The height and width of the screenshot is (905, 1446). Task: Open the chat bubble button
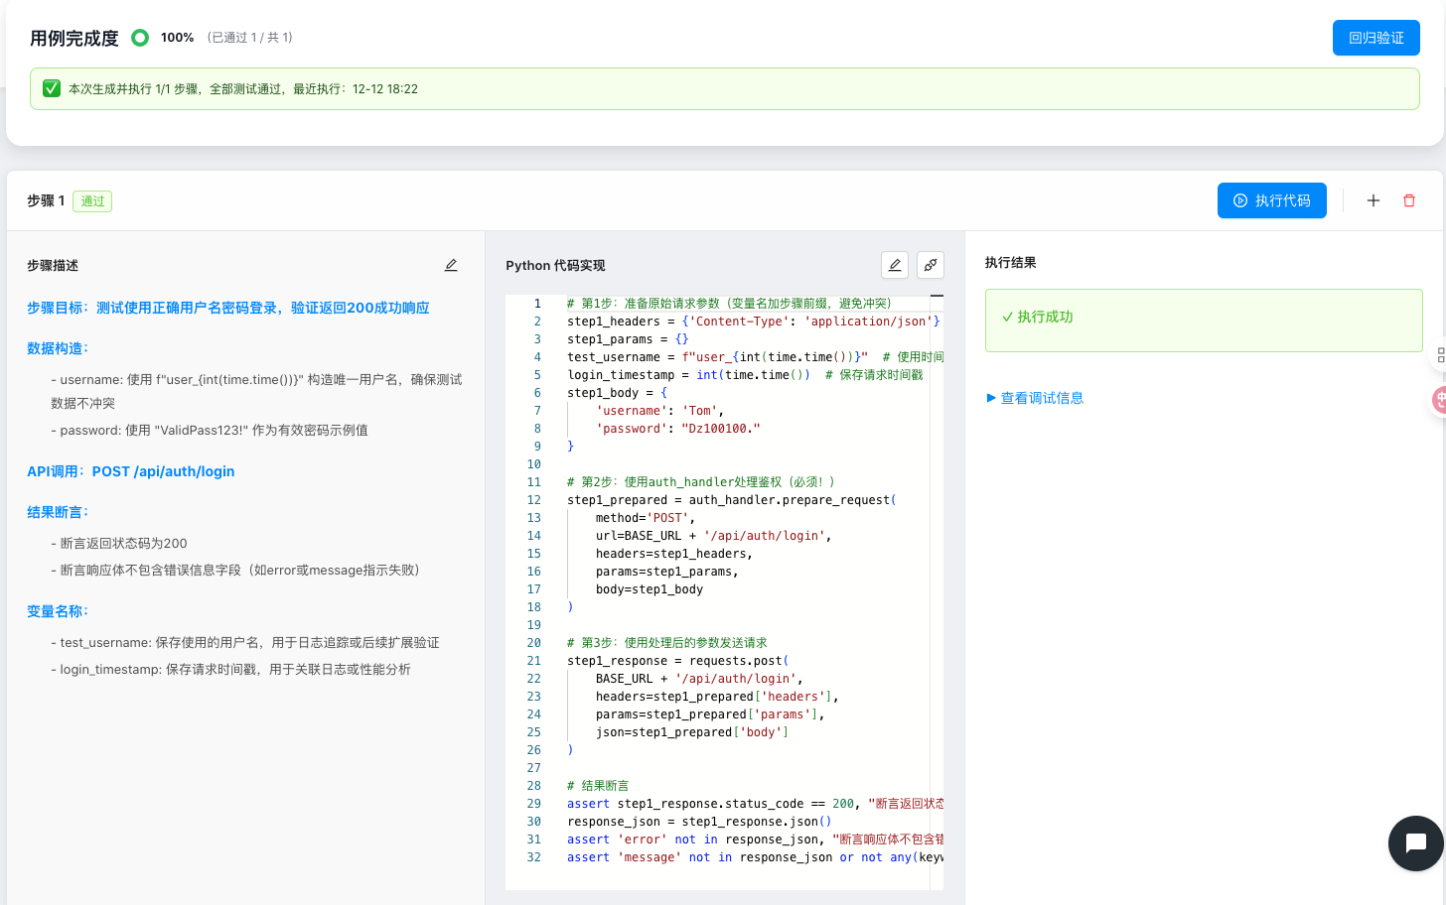1415,843
